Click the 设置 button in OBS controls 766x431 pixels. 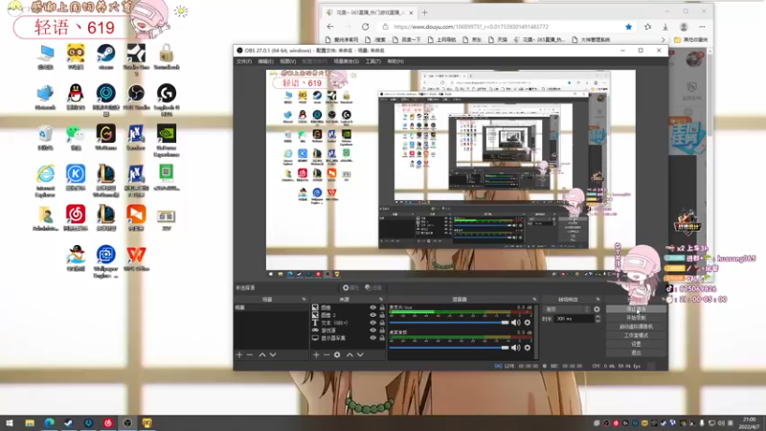click(636, 344)
